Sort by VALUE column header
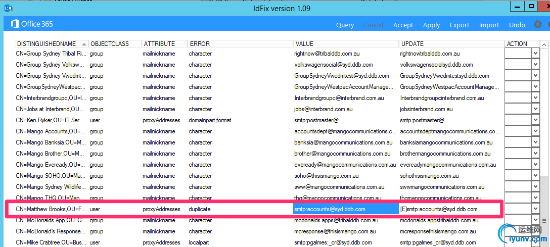The height and width of the screenshot is (247, 550). pyautogui.click(x=346, y=44)
